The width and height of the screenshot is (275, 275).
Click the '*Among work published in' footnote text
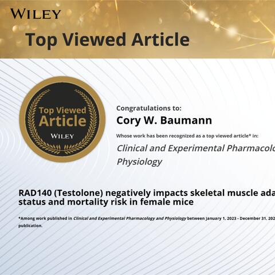pyautogui.click(x=45, y=218)
